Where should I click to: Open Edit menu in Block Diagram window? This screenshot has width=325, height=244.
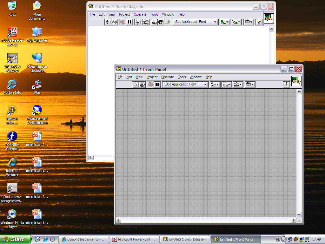click(102, 14)
